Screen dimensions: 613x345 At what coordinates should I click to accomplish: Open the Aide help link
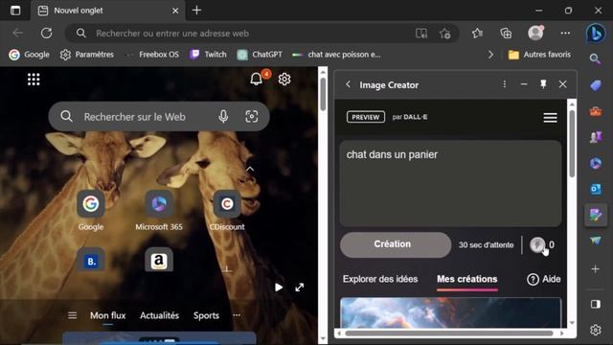tap(544, 279)
